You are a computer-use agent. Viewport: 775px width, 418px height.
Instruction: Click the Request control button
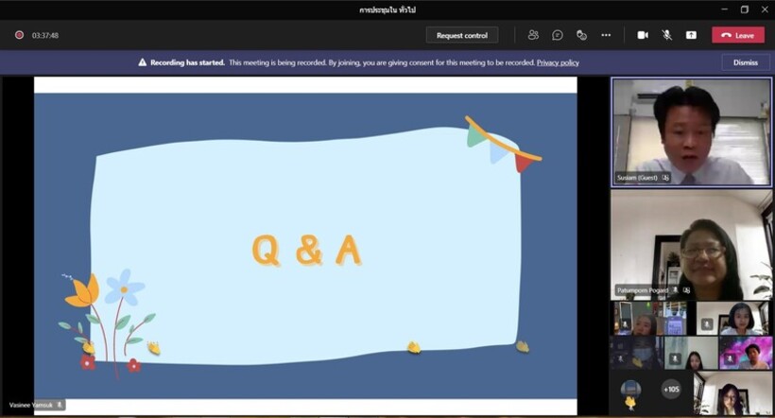pos(461,35)
